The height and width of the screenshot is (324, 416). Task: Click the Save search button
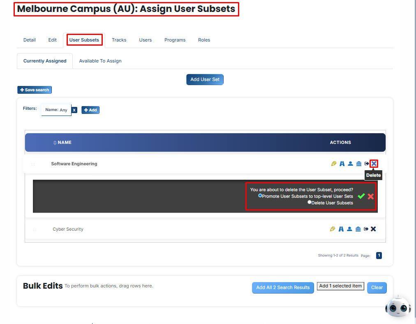click(x=35, y=90)
